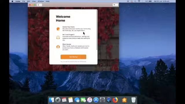Click the orange house Control Your Home icon
The image size is (185, 104).
58,29
